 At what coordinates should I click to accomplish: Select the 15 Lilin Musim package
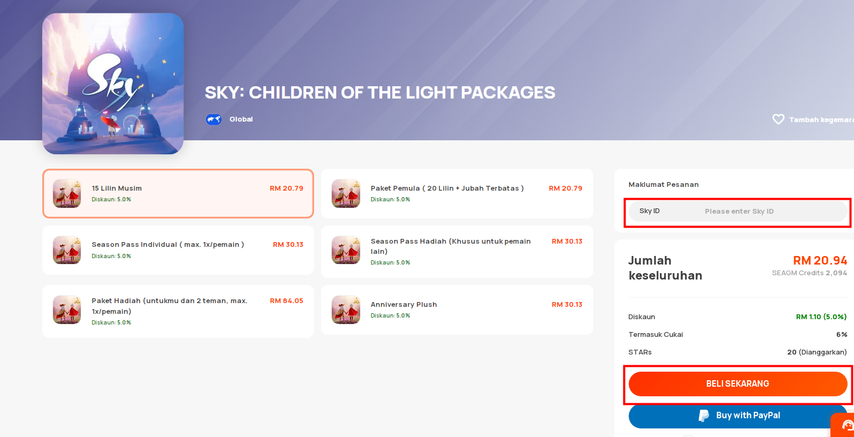(178, 194)
